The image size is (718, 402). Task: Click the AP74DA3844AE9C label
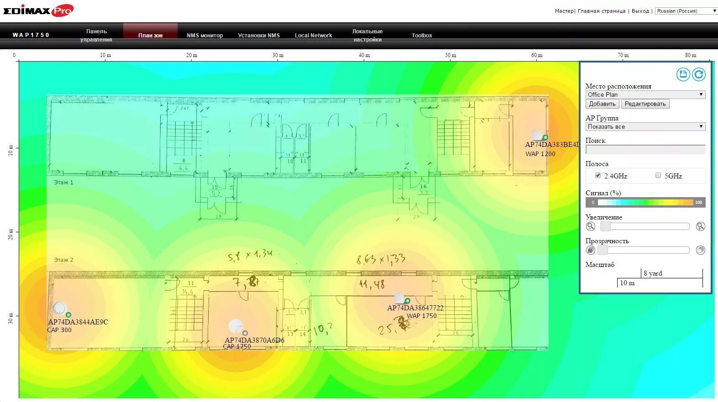(x=78, y=322)
